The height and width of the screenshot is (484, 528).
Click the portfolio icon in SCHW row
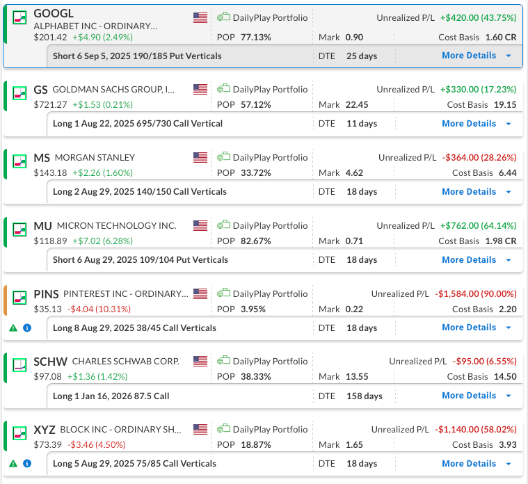tap(223, 360)
